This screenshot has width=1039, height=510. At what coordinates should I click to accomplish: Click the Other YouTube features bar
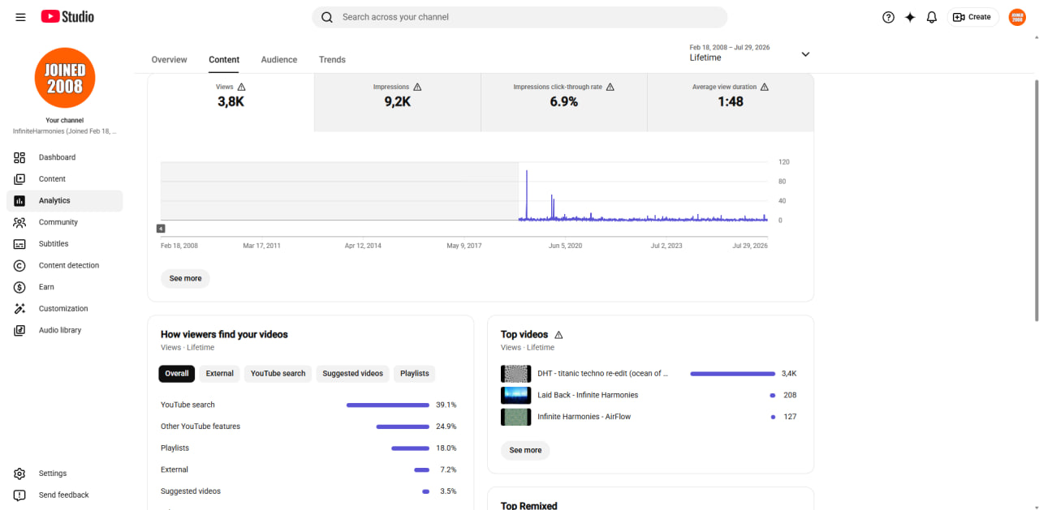[403, 426]
